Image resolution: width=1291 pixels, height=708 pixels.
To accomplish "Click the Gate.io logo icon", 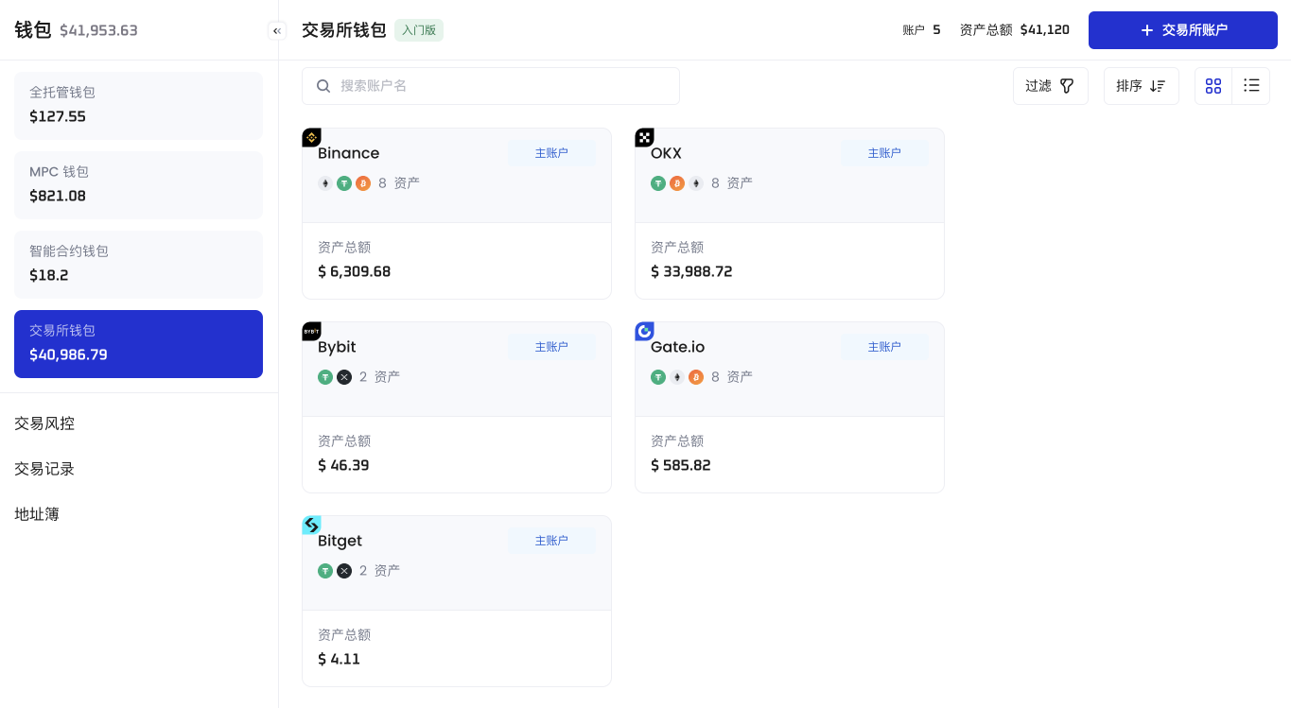I will pyautogui.click(x=644, y=332).
